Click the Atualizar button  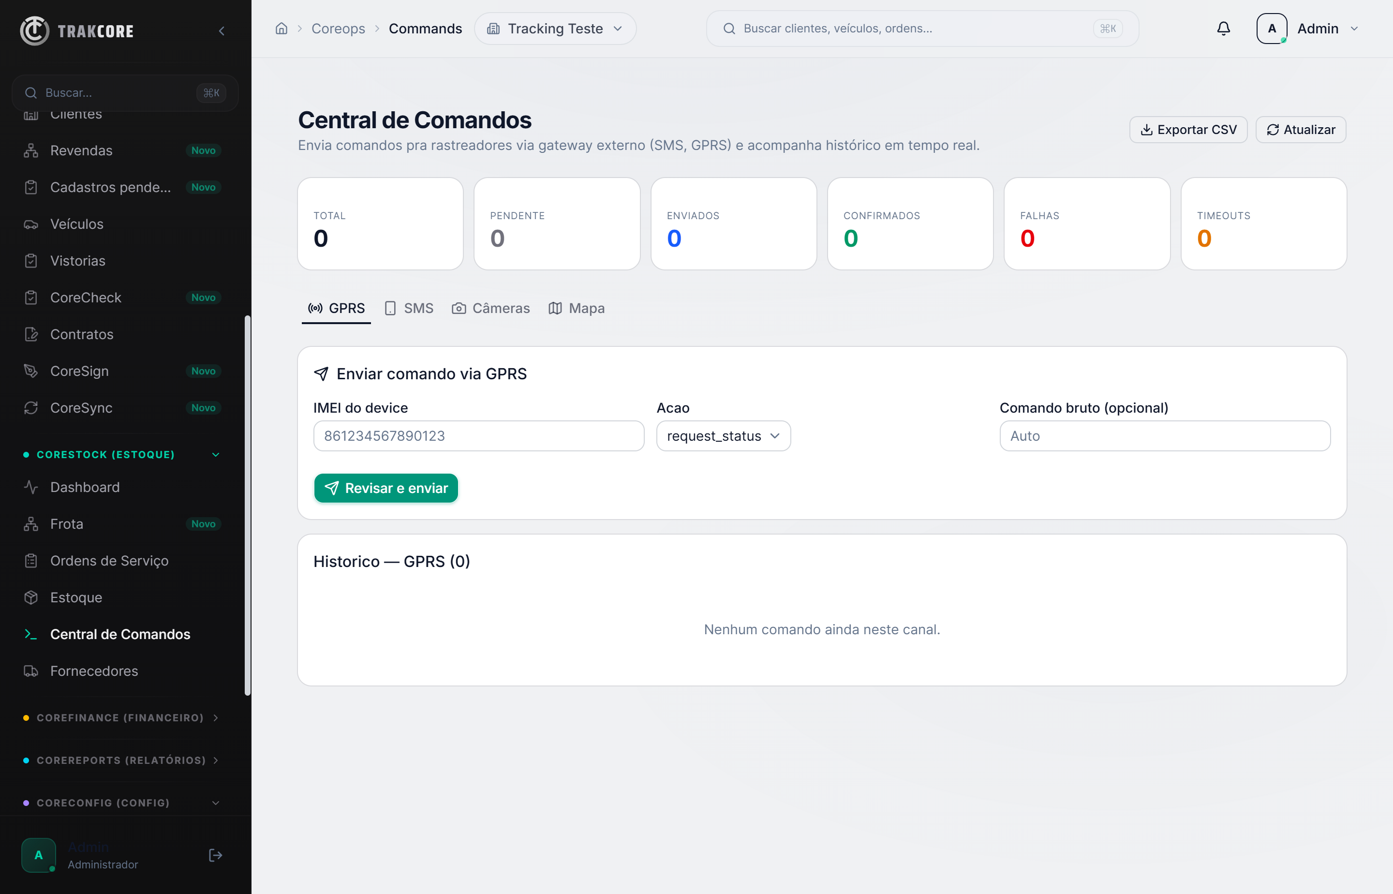pos(1301,130)
